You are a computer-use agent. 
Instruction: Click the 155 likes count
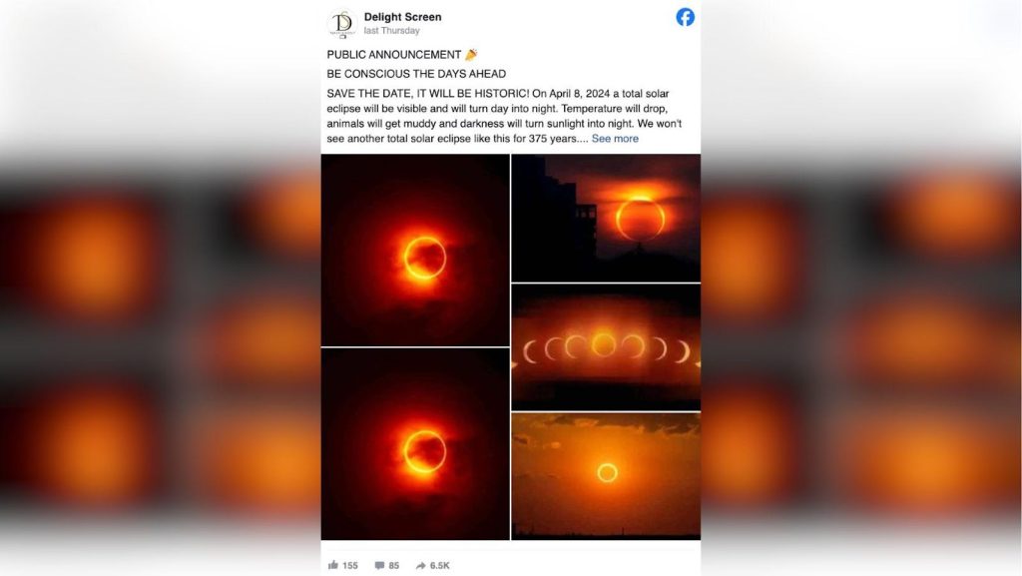click(x=350, y=566)
